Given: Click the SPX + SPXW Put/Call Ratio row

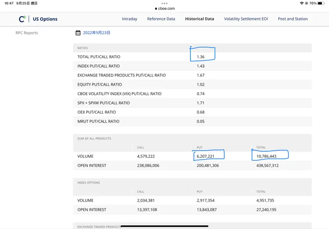Looking at the screenshot, I should click(104, 103).
